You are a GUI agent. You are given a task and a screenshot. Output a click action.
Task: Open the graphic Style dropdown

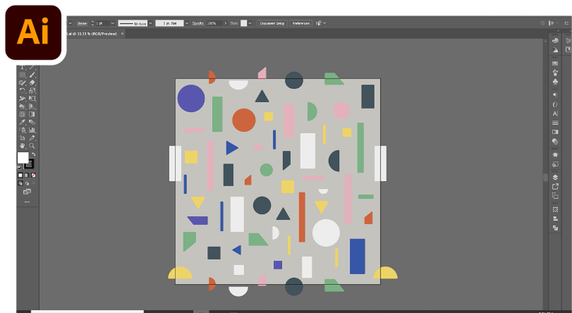pos(249,23)
